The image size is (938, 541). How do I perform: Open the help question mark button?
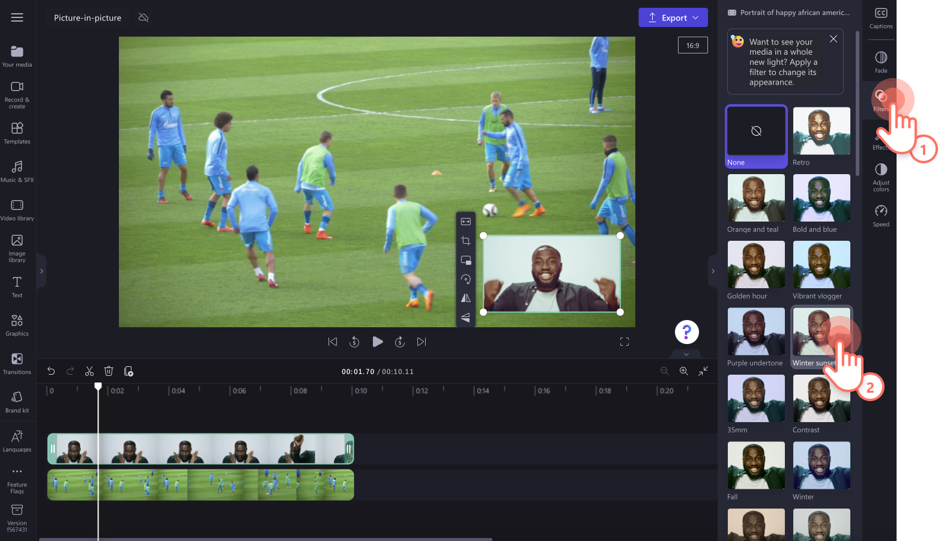point(687,332)
